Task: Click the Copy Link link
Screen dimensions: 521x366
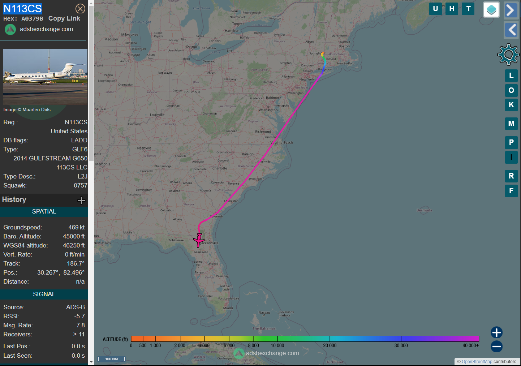Action: click(64, 18)
